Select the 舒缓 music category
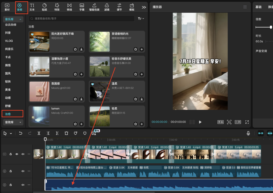Viewport: 273px width, 193px height. (8, 106)
